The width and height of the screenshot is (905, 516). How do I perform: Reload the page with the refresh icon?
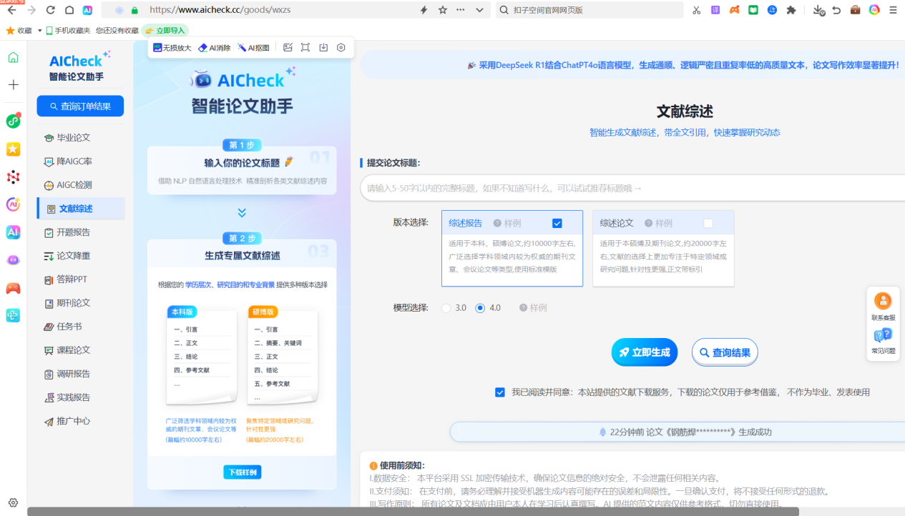click(50, 10)
